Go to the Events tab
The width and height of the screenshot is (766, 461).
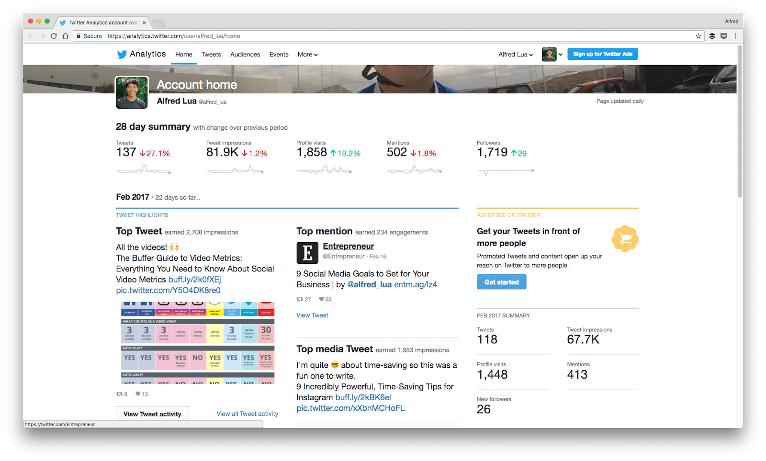pos(279,55)
